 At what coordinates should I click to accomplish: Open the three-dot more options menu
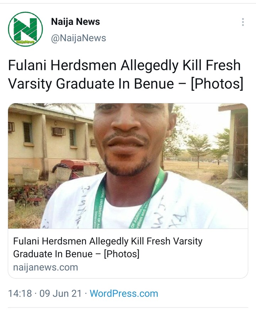[x=243, y=22]
